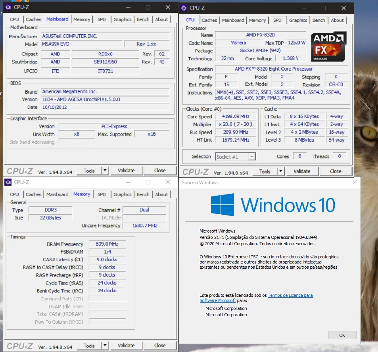Viewport: 378px width, 352px height.
Task: Click the Link Width x8 field
Action: (77, 134)
